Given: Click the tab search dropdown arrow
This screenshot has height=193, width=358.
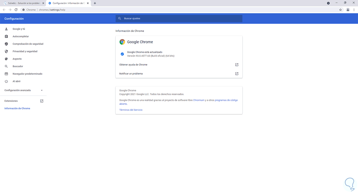Looking at the screenshot, I should point(329,3).
